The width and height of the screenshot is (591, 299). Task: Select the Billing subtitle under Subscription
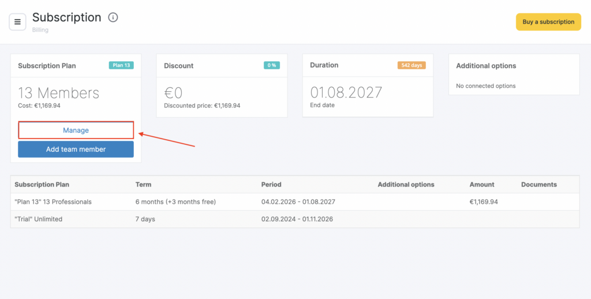pos(40,30)
